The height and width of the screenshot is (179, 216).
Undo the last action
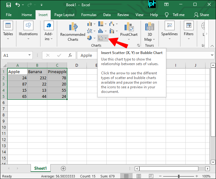18,5
